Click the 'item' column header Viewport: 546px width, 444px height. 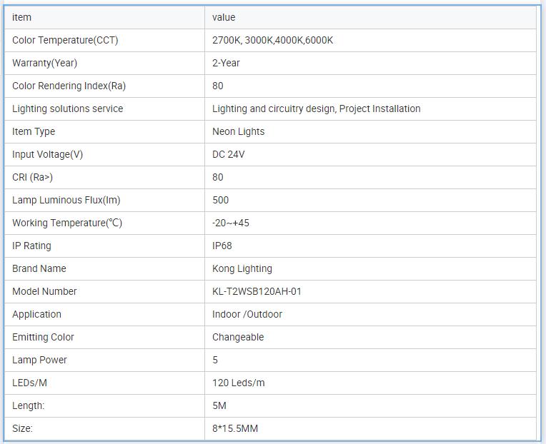[x=22, y=17]
